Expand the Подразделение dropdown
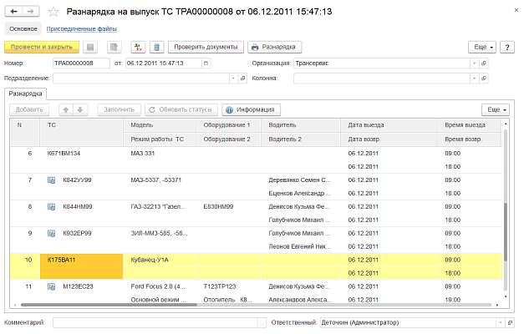Viewport: 524px width, 334px height. click(x=231, y=78)
